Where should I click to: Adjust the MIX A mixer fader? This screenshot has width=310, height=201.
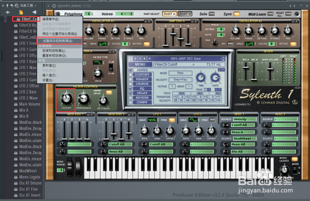pyautogui.click(x=246, y=68)
